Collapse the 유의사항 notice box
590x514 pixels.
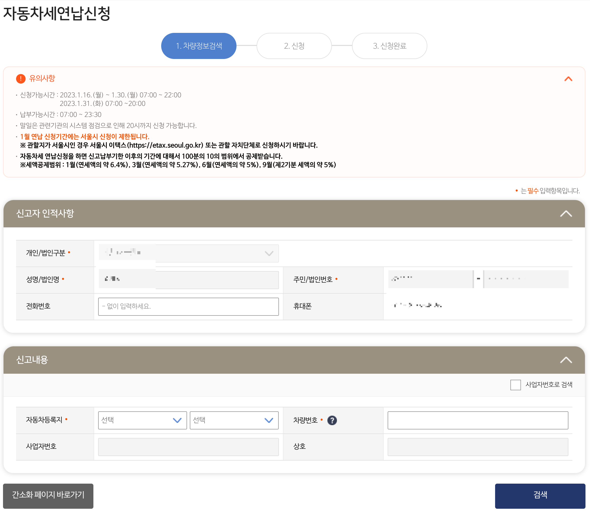pos(568,79)
